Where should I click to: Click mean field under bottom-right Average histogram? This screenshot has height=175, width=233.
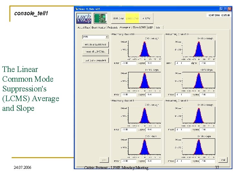183,129
